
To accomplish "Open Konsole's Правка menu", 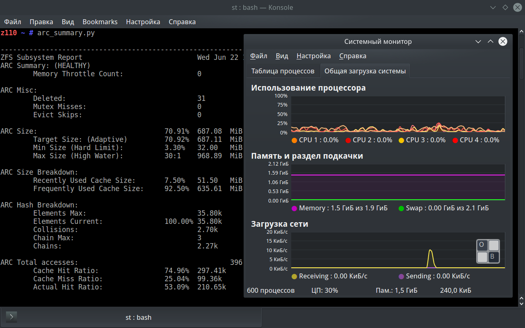I will tap(41, 22).
